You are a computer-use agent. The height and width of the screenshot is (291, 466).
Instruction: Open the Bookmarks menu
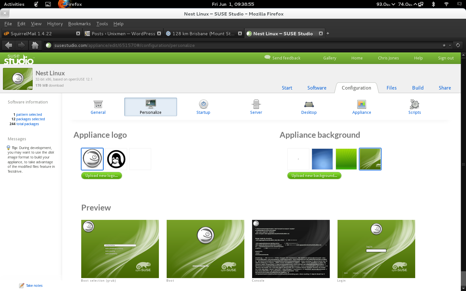coord(79,24)
